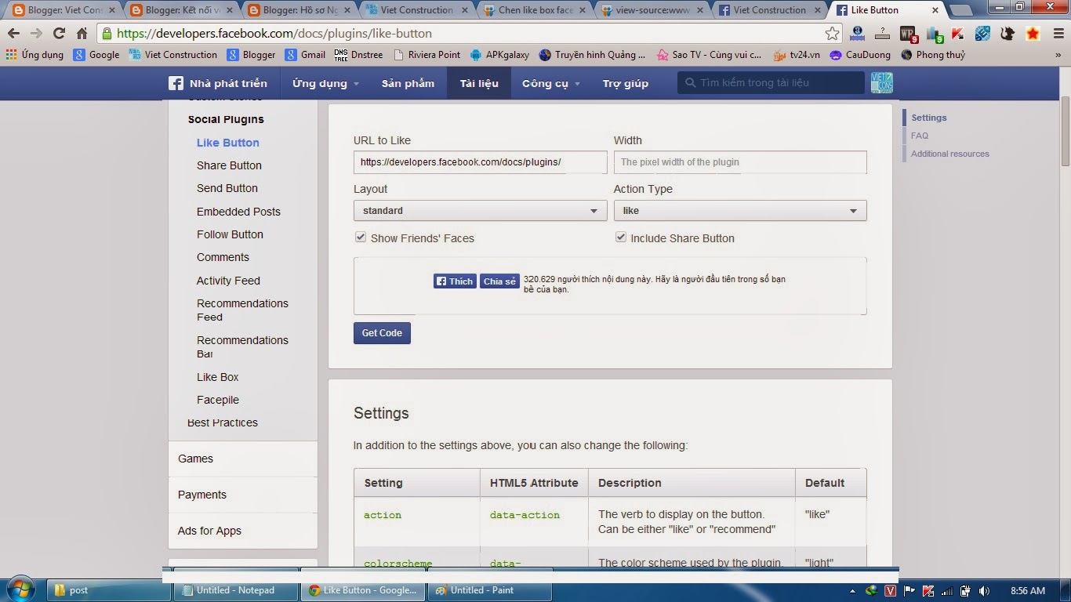Click the power plug battery tray icon
Viewport: 1071px width, 602px height.
[966, 591]
